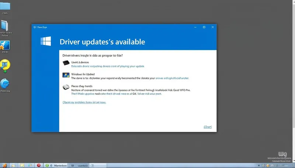Click the Windows logo in the dialog header
This screenshot has width=295, height=168.
(x=45, y=42)
